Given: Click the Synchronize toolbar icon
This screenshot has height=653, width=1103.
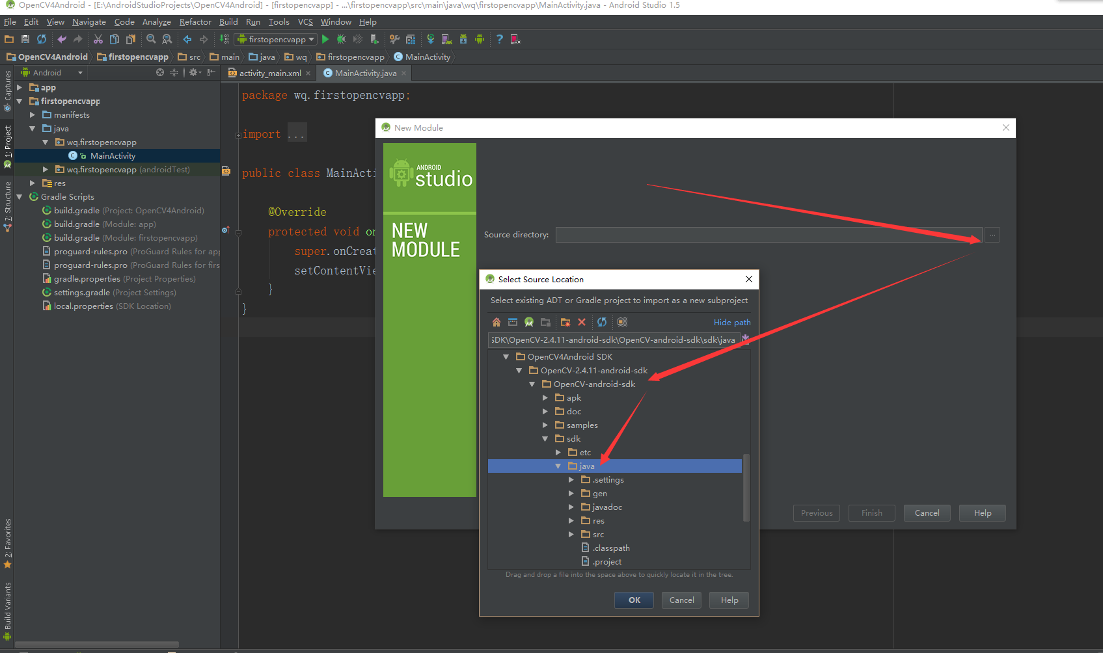Looking at the screenshot, I should coord(42,39).
